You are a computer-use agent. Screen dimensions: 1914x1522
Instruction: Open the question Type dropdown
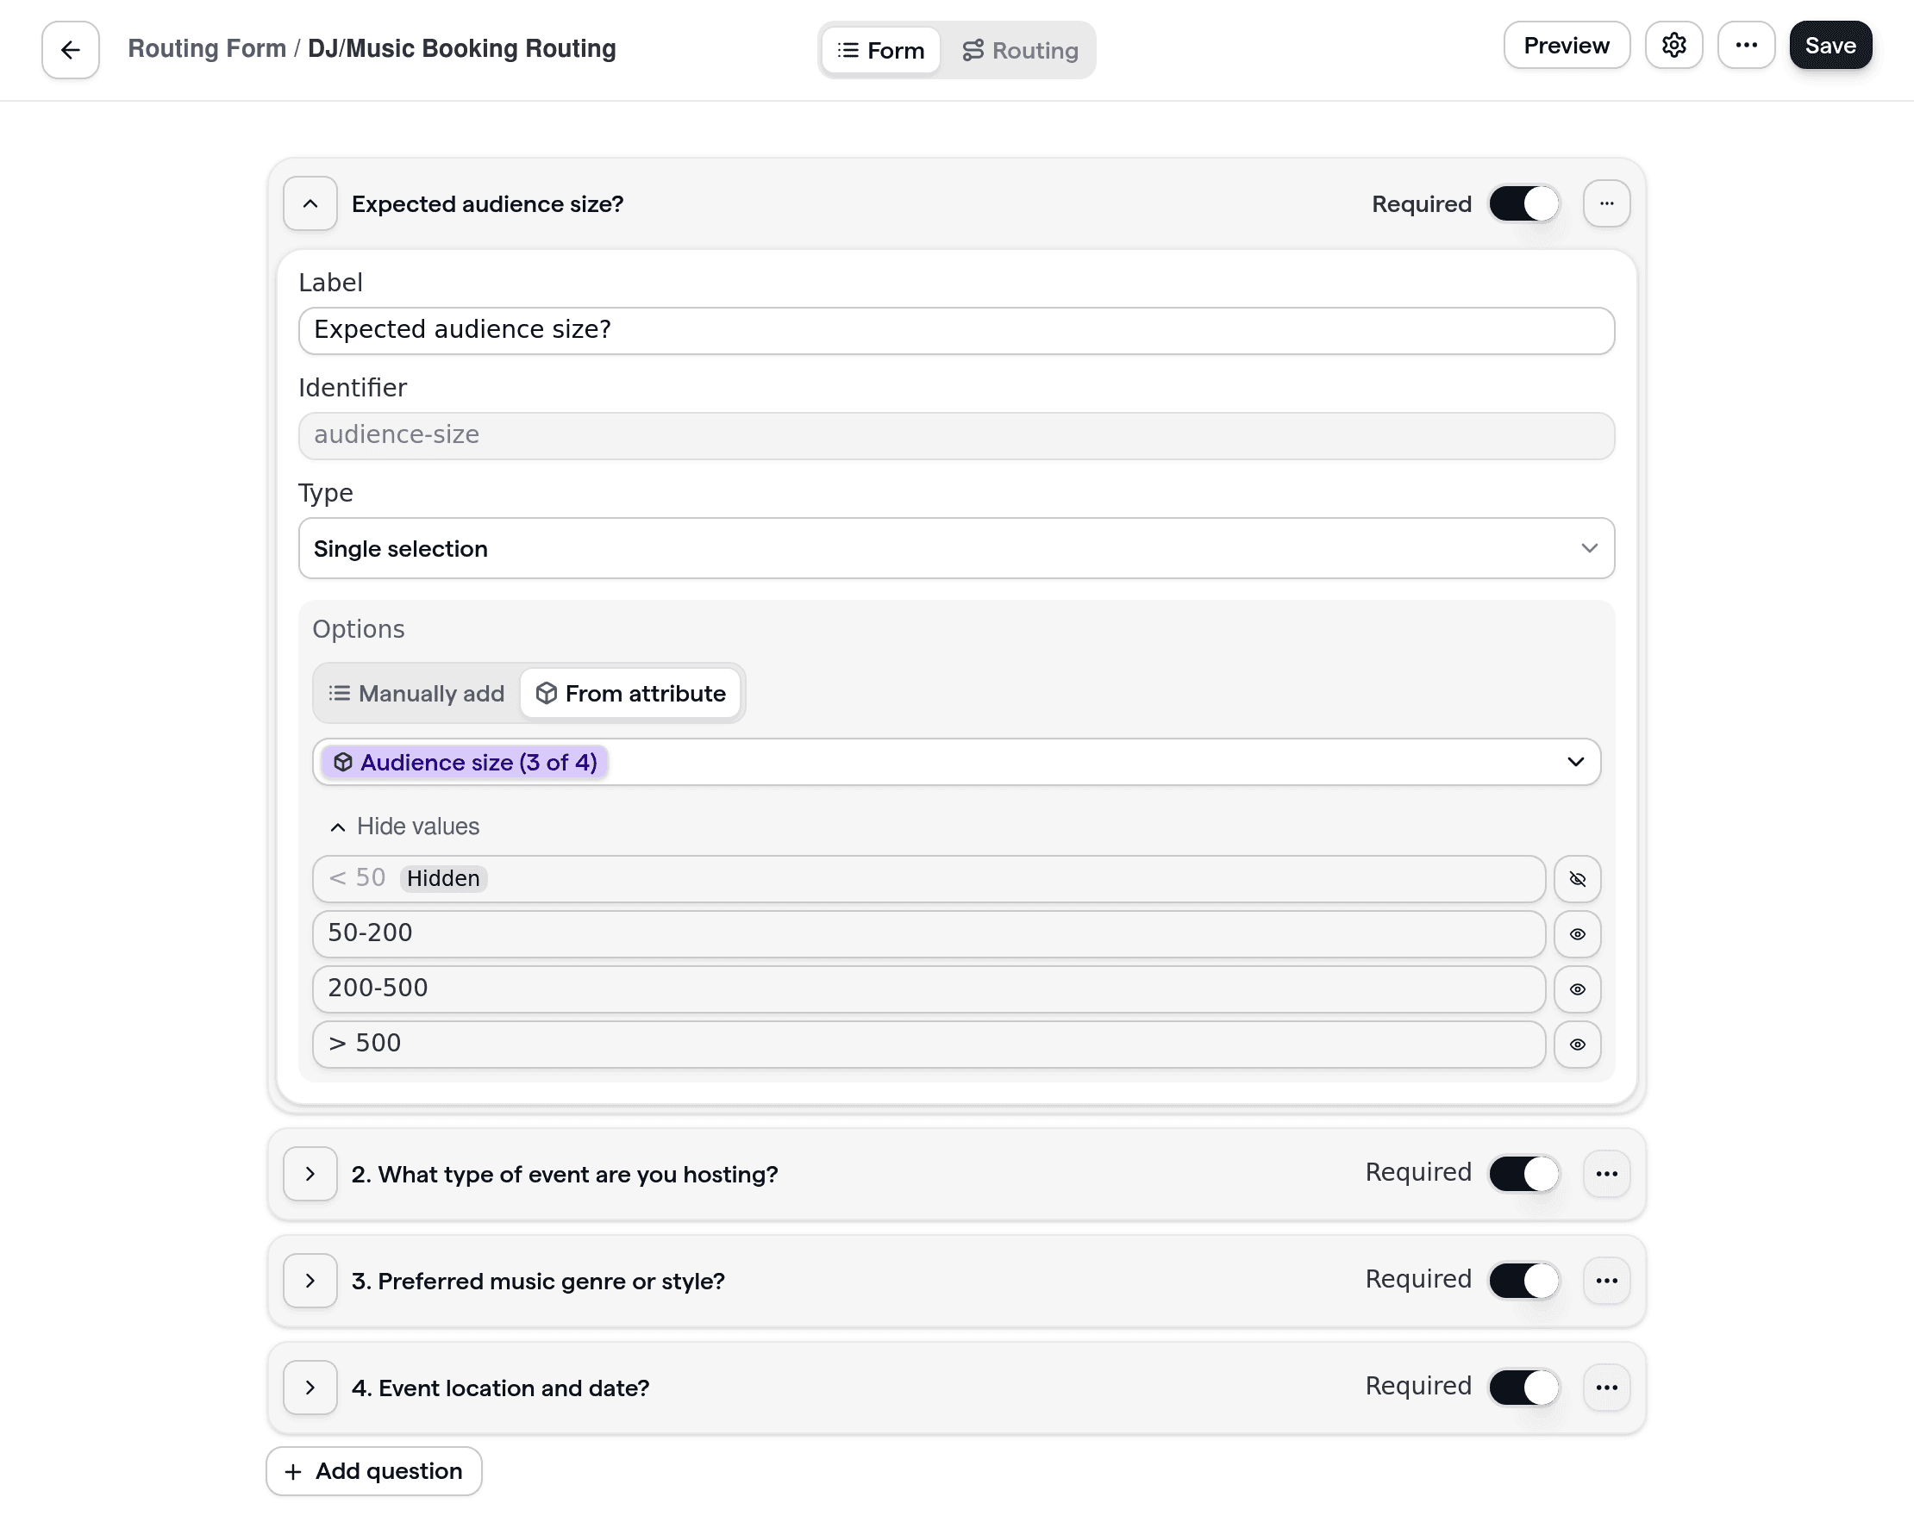[x=956, y=548]
